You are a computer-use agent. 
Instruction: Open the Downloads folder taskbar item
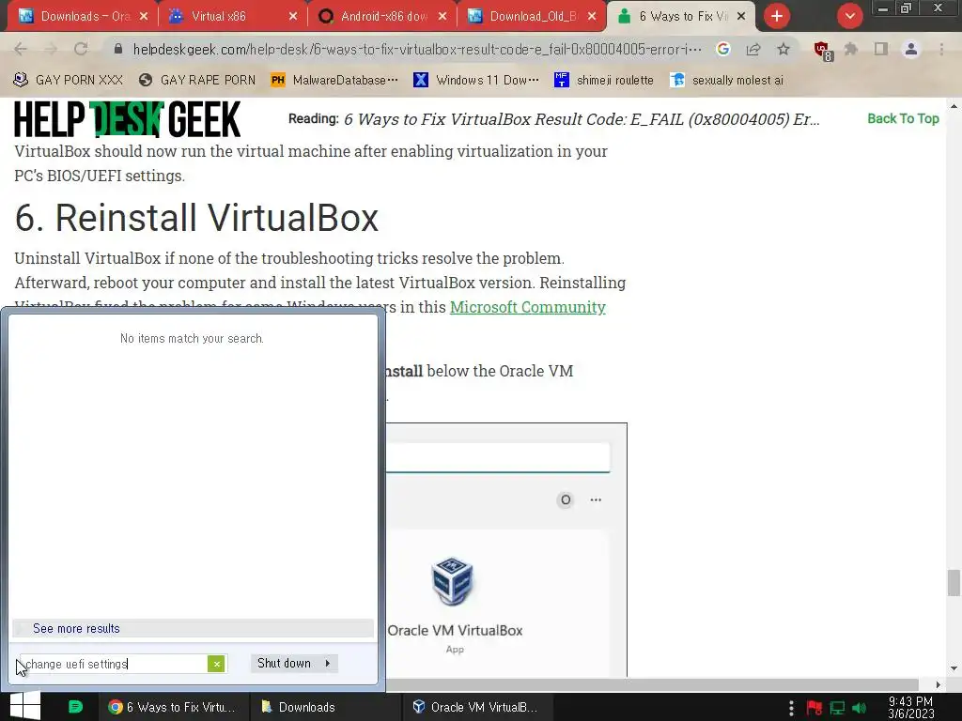click(325, 707)
